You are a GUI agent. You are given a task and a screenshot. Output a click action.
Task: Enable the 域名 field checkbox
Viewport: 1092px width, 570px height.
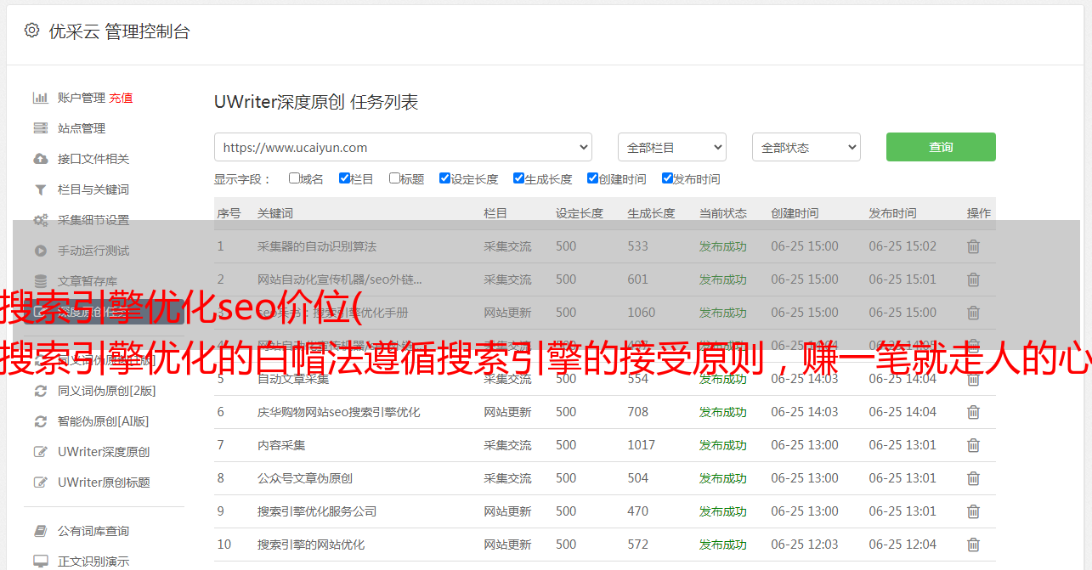click(x=294, y=178)
